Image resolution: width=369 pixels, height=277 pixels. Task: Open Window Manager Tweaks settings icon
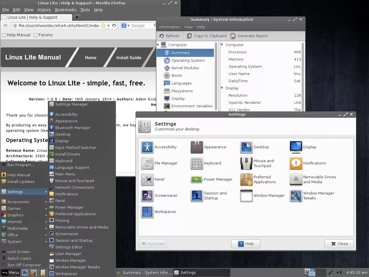pyautogui.click(x=296, y=196)
